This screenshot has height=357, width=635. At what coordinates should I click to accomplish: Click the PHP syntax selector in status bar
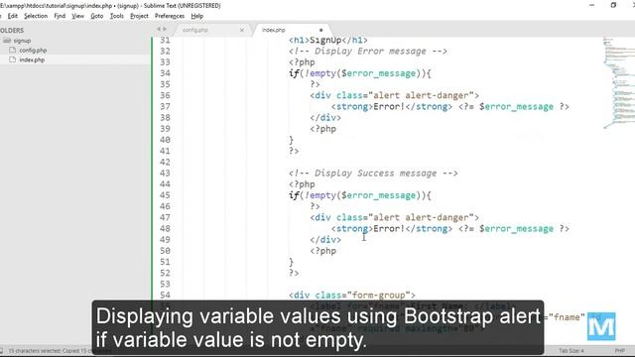619,351
